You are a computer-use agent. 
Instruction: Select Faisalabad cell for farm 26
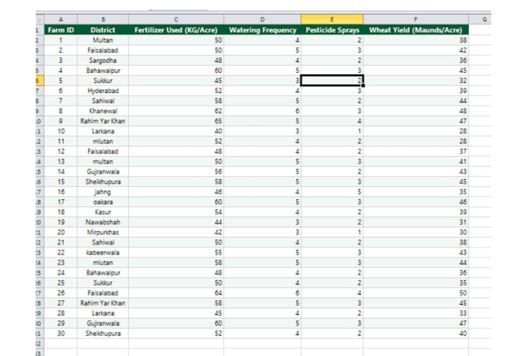click(x=103, y=293)
